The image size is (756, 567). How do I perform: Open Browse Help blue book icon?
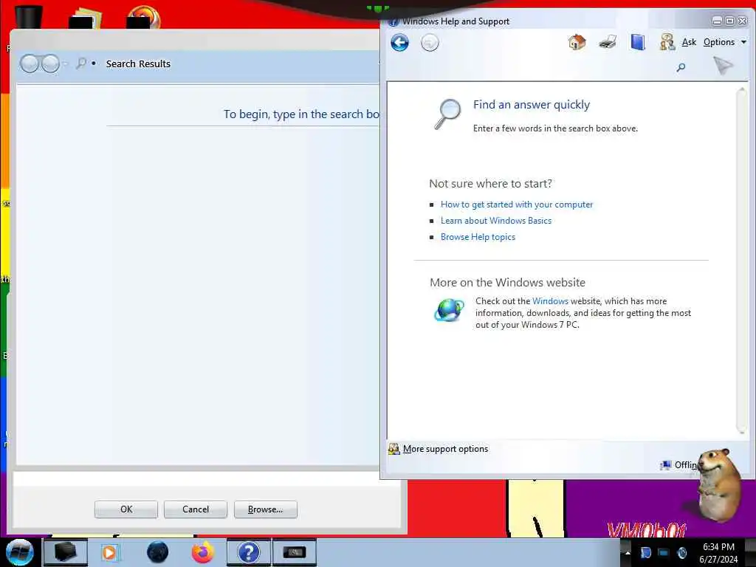[637, 42]
